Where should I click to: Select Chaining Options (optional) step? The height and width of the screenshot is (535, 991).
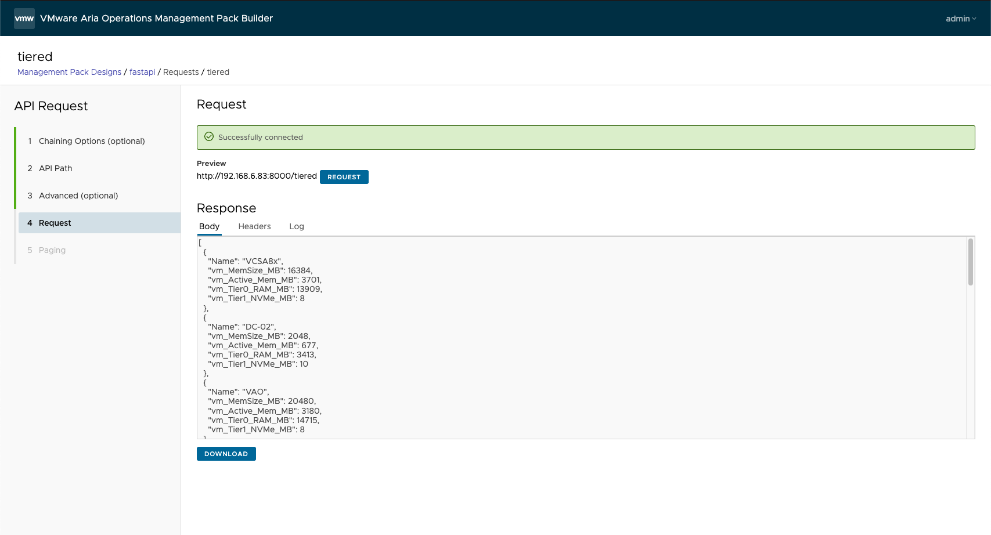pyautogui.click(x=92, y=141)
